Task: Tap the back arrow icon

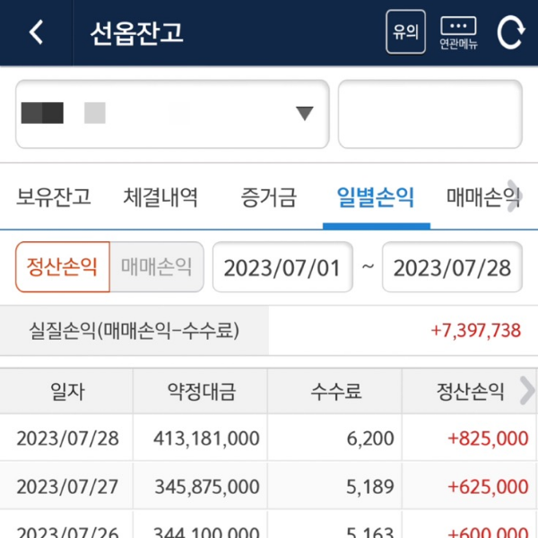Action: tap(36, 32)
